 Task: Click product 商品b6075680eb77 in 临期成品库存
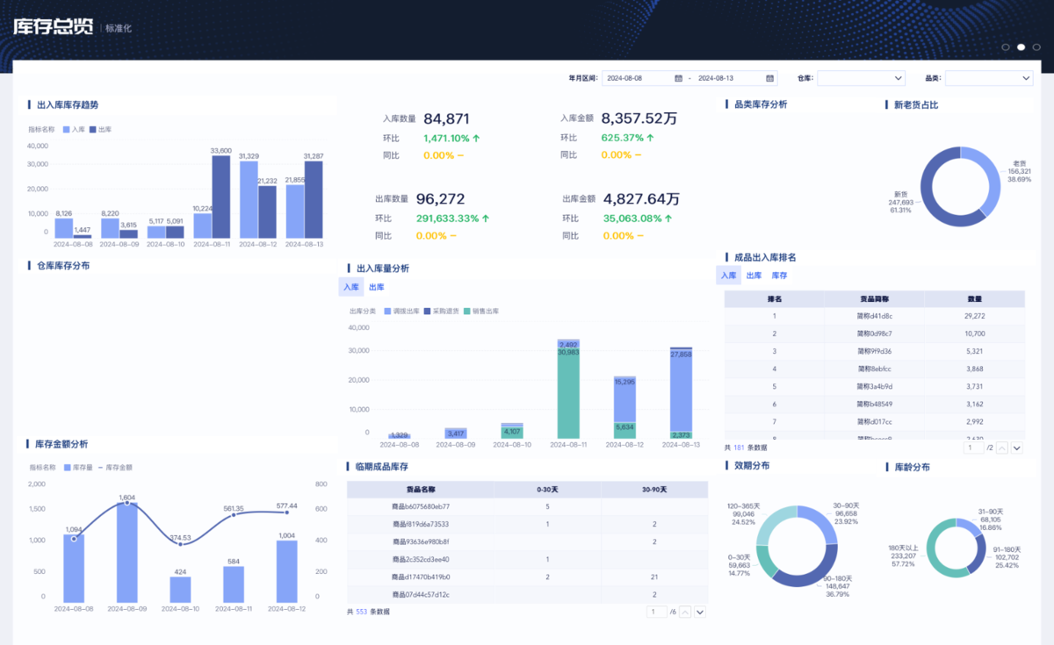point(421,506)
